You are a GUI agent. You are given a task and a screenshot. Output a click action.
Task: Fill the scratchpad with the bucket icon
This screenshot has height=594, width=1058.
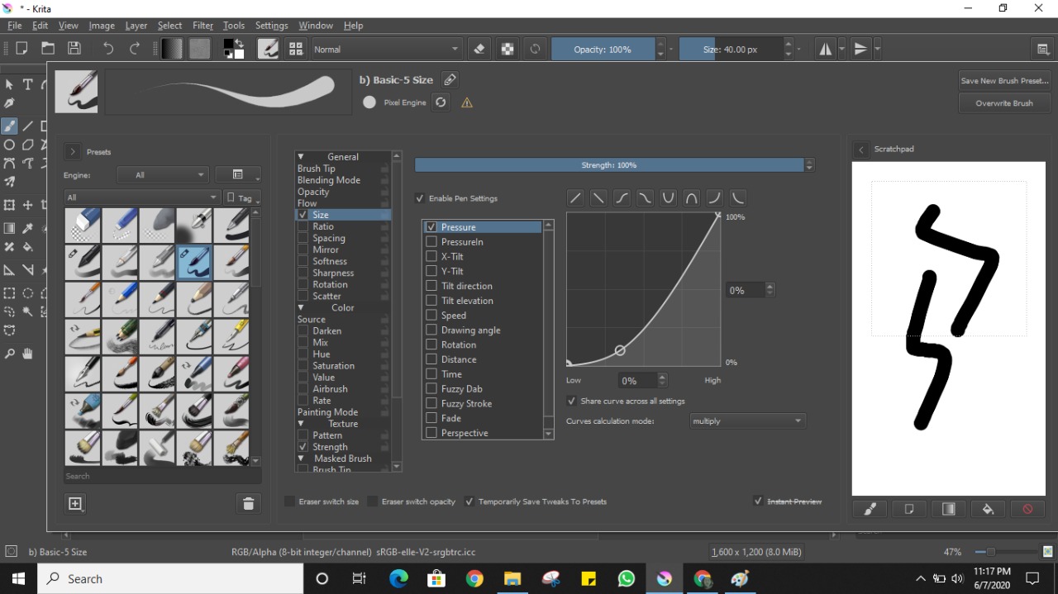click(988, 509)
